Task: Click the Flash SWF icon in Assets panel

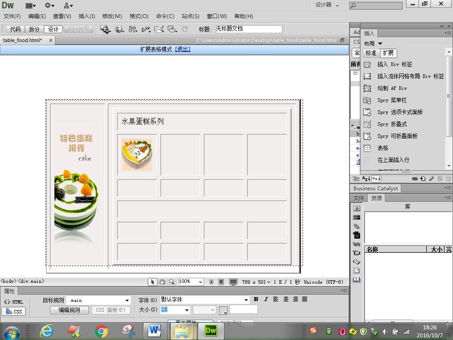Action: tap(357, 235)
